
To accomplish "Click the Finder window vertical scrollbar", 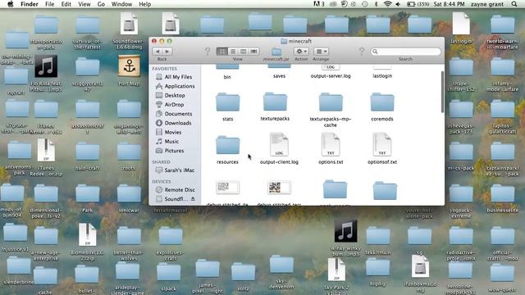I will coord(442,92).
